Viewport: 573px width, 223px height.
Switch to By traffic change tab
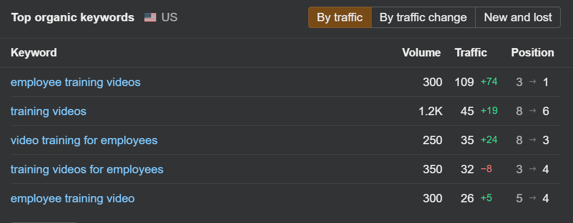point(423,17)
